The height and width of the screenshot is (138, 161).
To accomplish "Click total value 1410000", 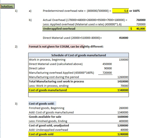I will (123, 82).
